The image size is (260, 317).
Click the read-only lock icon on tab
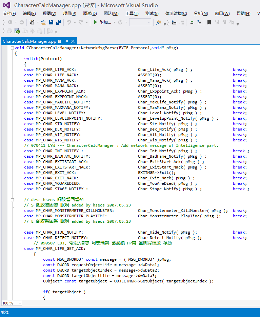pos(59,41)
